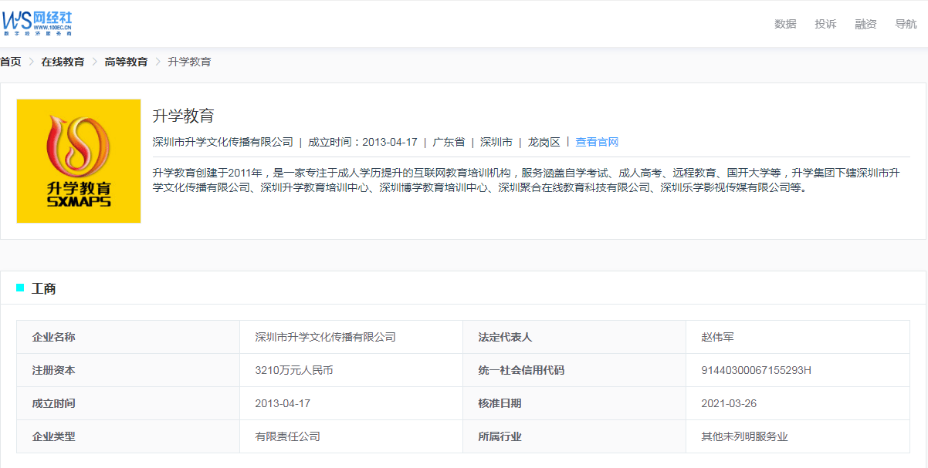Open the 融资 menu item
Image resolution: width=928 pixels, height=468 pixels.
point(865,24)
